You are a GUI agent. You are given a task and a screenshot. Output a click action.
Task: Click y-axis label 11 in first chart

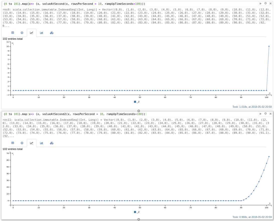click(8, 42)
